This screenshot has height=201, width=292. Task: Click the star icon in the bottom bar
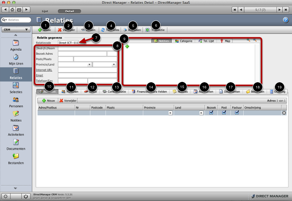pos(6,196)
